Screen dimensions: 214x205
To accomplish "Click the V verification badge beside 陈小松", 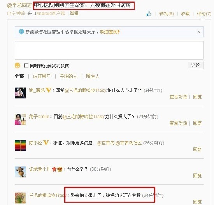I will tap(46, 143).
